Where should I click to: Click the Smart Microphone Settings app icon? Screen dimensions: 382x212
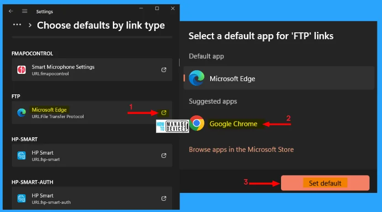[21, 70]
